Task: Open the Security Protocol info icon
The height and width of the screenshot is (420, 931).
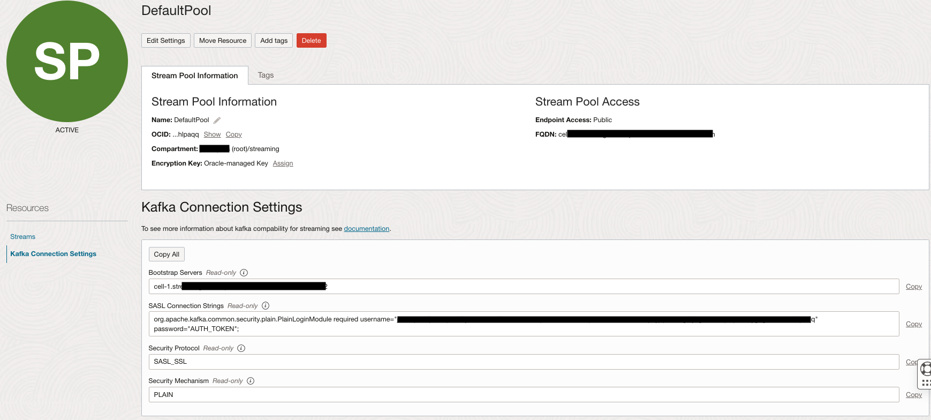Action: [x=241, y=348]
